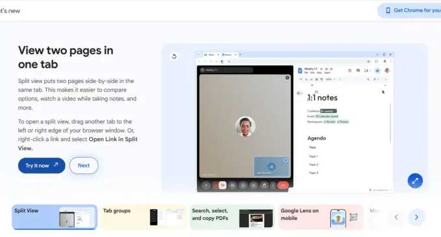This screenshot has width=441, height=237.
Task: Click the self-view tile in Meet preview
Action: coord(271,166)
